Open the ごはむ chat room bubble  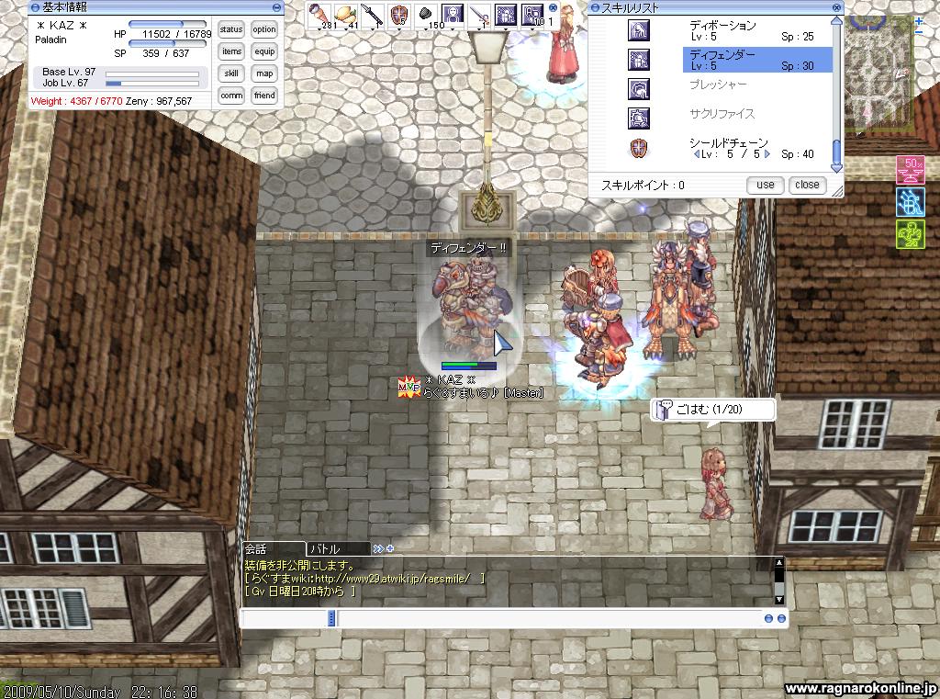coord(712,409)
